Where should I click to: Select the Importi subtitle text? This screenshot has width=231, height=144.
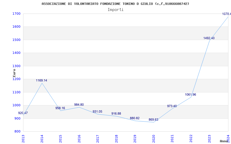point(115,10)
